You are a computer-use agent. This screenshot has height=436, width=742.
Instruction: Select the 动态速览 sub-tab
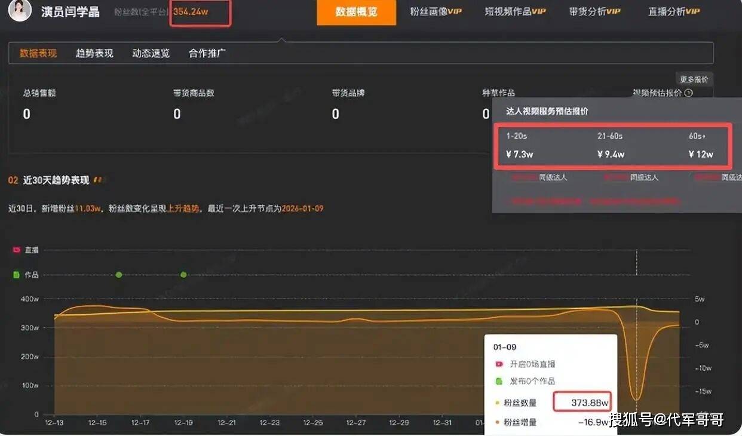(x=151, y=53)
